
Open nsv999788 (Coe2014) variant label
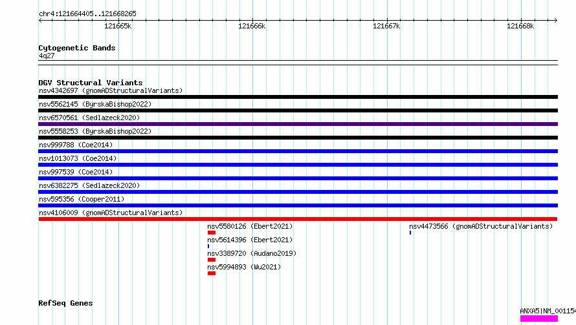pyautogui.click(x=76, y=145)
